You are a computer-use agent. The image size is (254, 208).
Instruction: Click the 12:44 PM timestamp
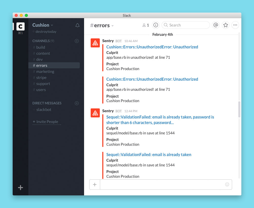point(131,111)
